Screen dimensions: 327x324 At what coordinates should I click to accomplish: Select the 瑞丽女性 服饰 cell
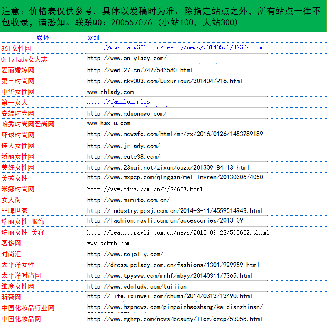[43, 221]
